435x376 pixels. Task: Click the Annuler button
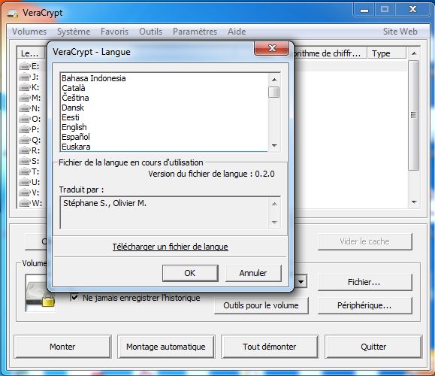(x=253, y=273)
